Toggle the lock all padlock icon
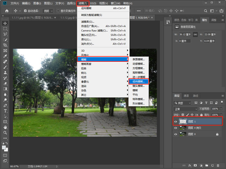 tap(201, 115)
